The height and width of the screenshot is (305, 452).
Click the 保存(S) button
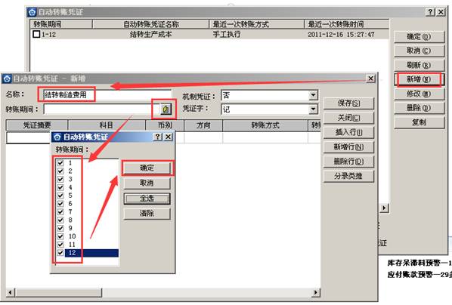348,103
